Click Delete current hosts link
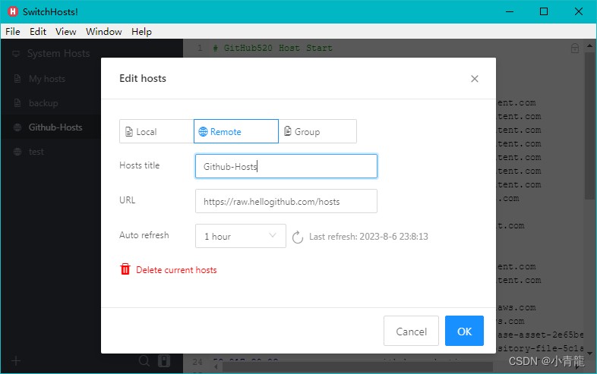Screen dimensions: 597x374 pyautogui.click(x=176, y=270)
